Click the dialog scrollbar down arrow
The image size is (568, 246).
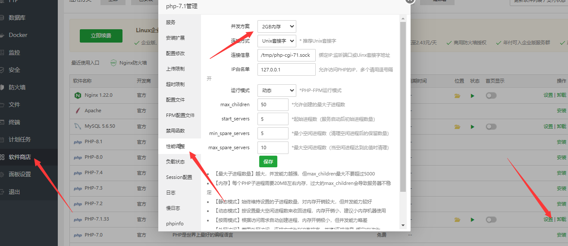(x=403, y=225)
